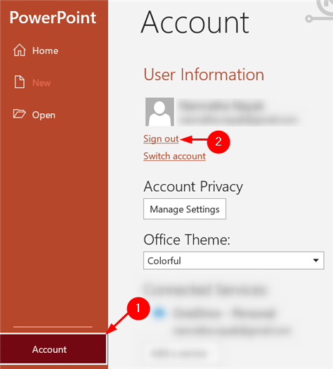Click the Switch account link
The height and width of the screenshot is (369, 333).
[x=174, y=156]
